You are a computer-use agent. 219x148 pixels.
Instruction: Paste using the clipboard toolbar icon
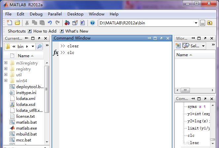[x=42, y=23]
